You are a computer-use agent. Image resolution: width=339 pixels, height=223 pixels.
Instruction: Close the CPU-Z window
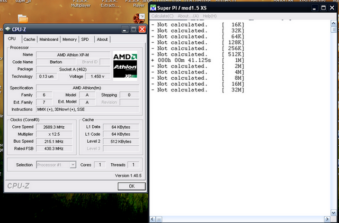(142, 29)
